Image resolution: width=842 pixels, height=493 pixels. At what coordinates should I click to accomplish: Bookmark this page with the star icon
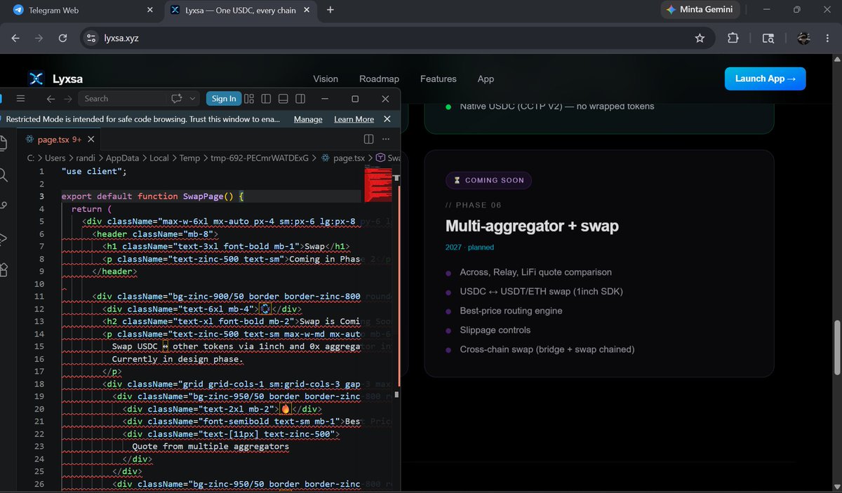tap(700, 38)
